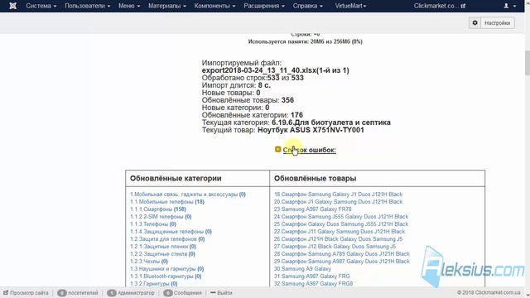Click the Текущий товар Ноутбук ASUS X751NV-TY001 text
530x298 pixels.
click(x=283, y=130)
